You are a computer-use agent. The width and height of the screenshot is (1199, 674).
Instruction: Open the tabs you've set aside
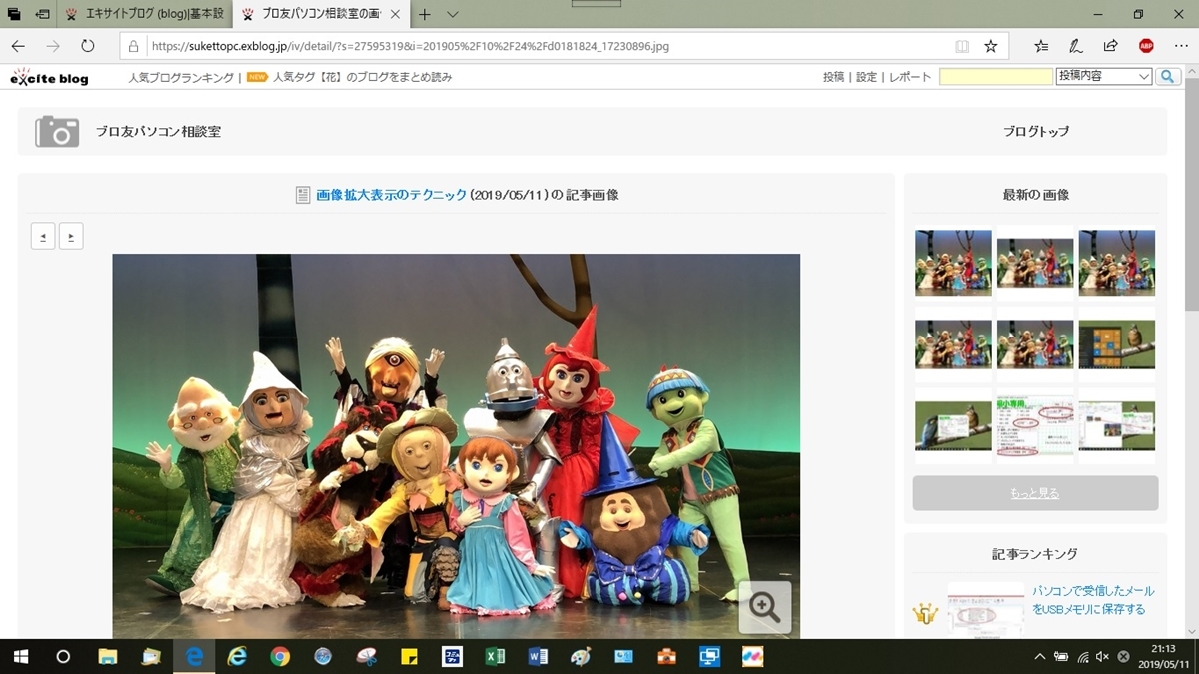click(x=14, y=15)
